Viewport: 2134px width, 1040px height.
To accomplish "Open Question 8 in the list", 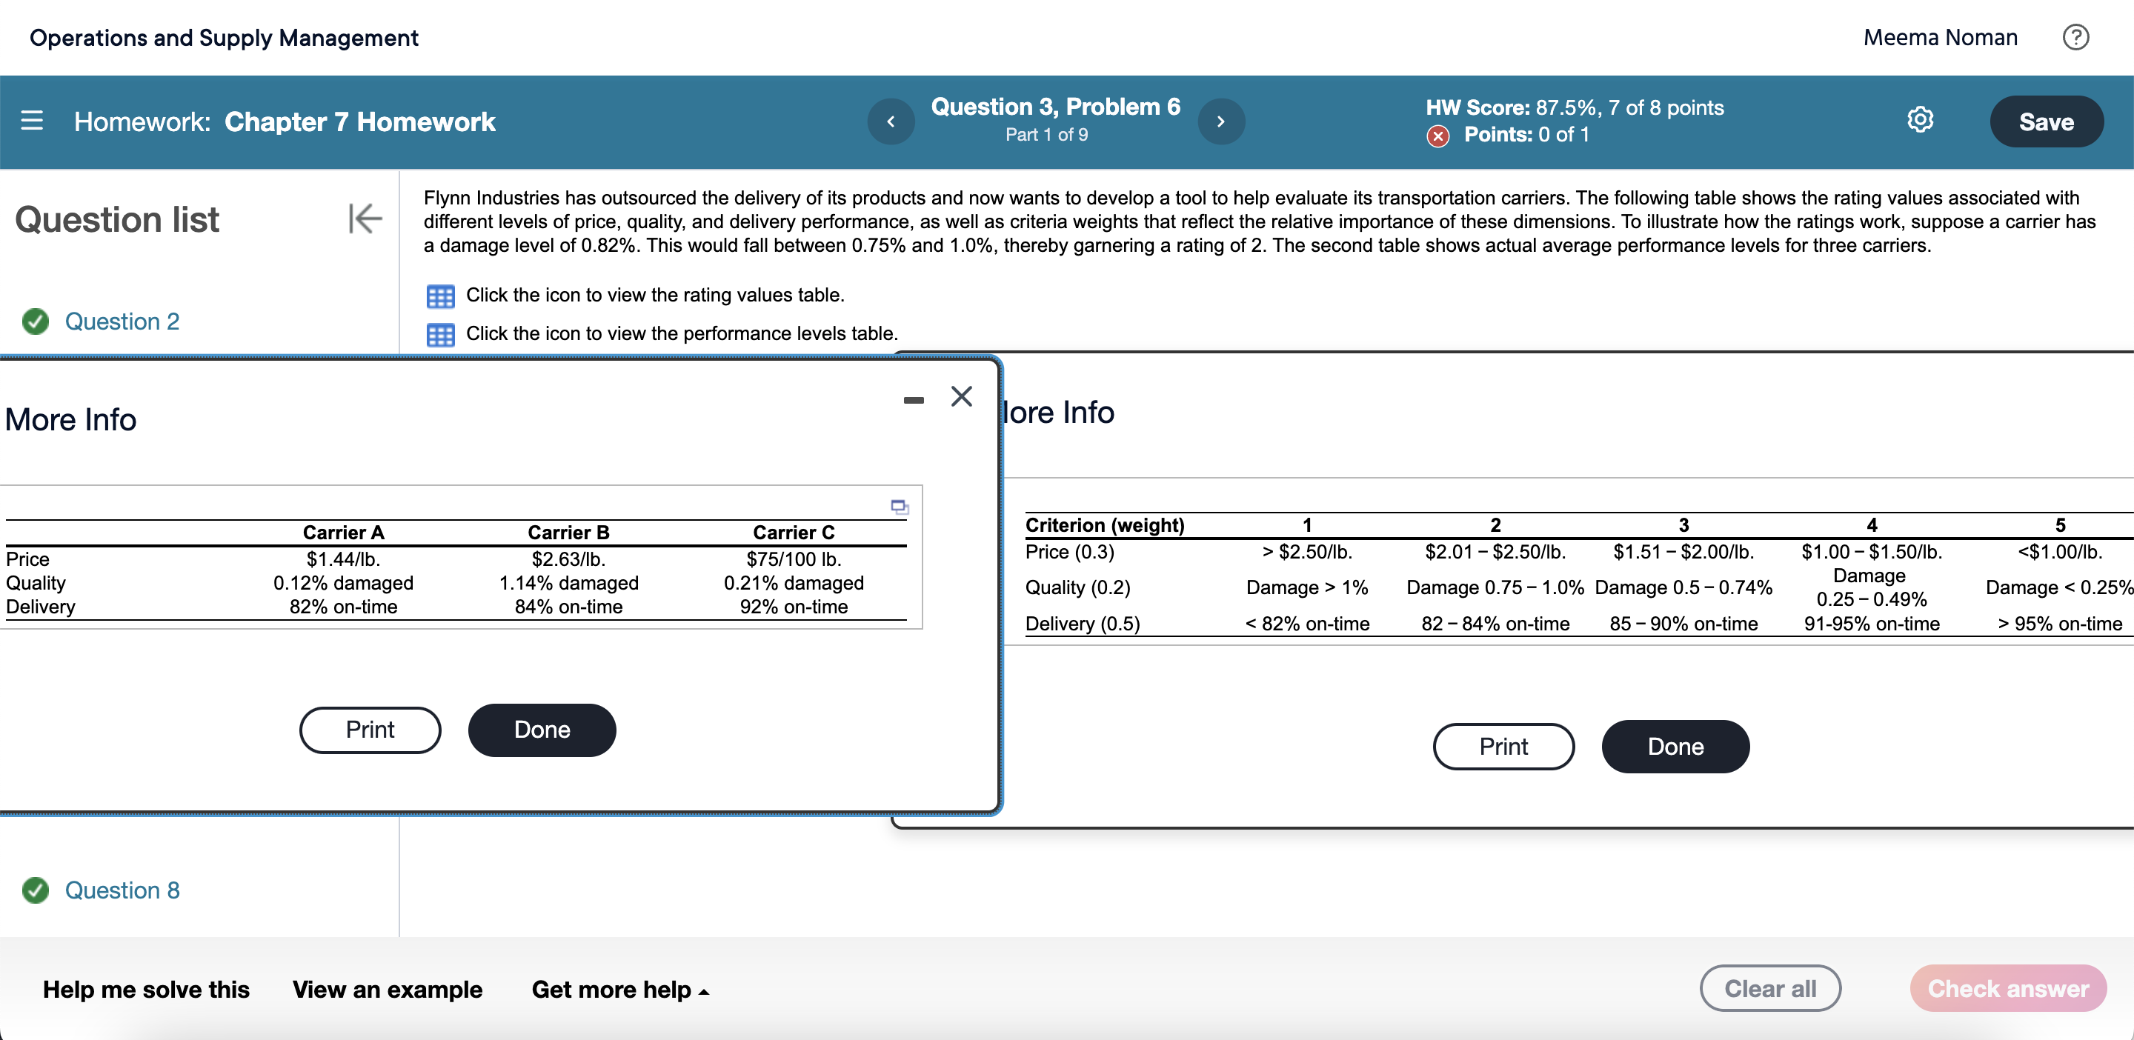I will 122,890.
